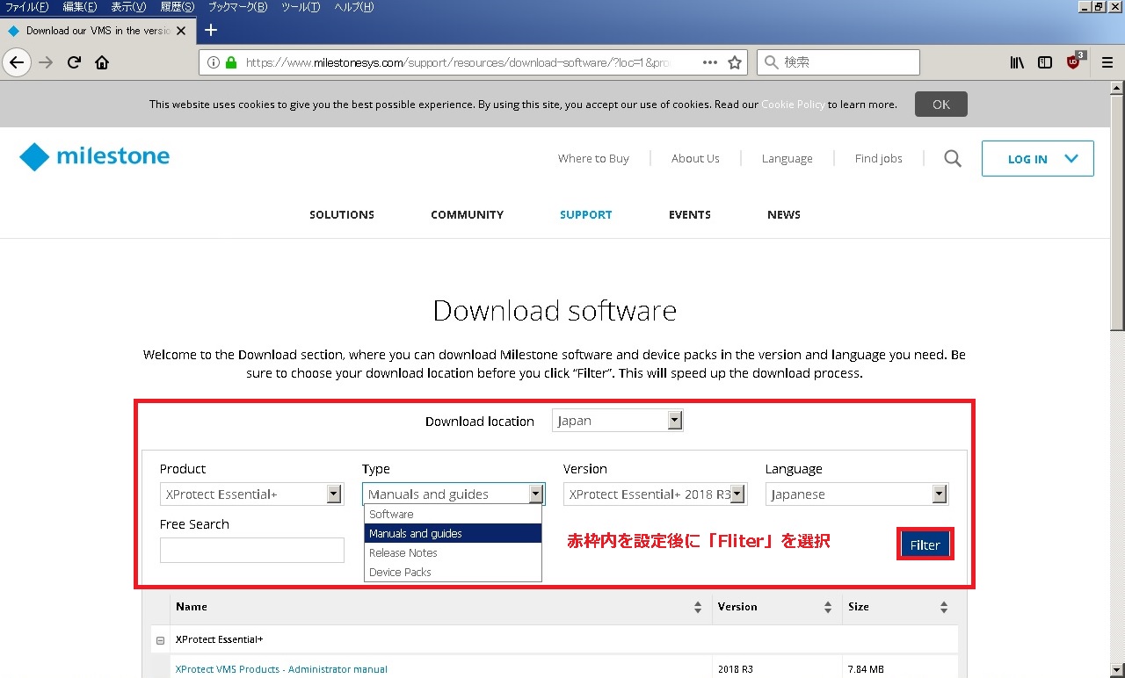Open the Product dropdown
This screenshot has width=1125, height=678.
pyautogui.click(x=251, y=494)
